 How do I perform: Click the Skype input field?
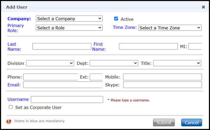coord(163,85)
